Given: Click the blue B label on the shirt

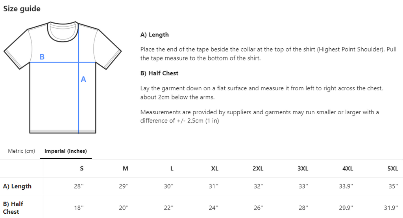Looking at the screenshot, I should [x=42, y=57].
